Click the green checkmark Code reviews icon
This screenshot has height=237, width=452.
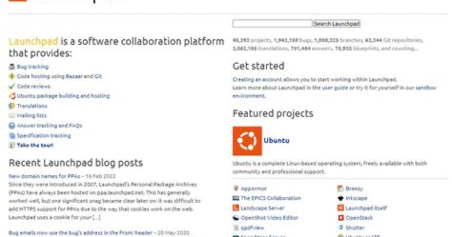click(12, 86)
